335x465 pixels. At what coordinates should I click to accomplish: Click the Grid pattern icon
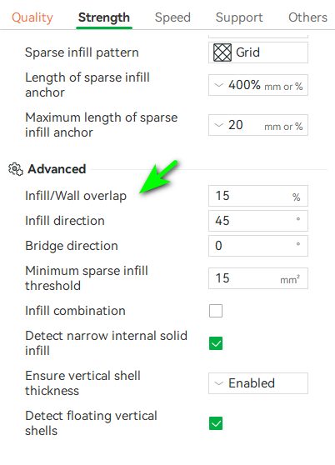(x=222, y=52)
